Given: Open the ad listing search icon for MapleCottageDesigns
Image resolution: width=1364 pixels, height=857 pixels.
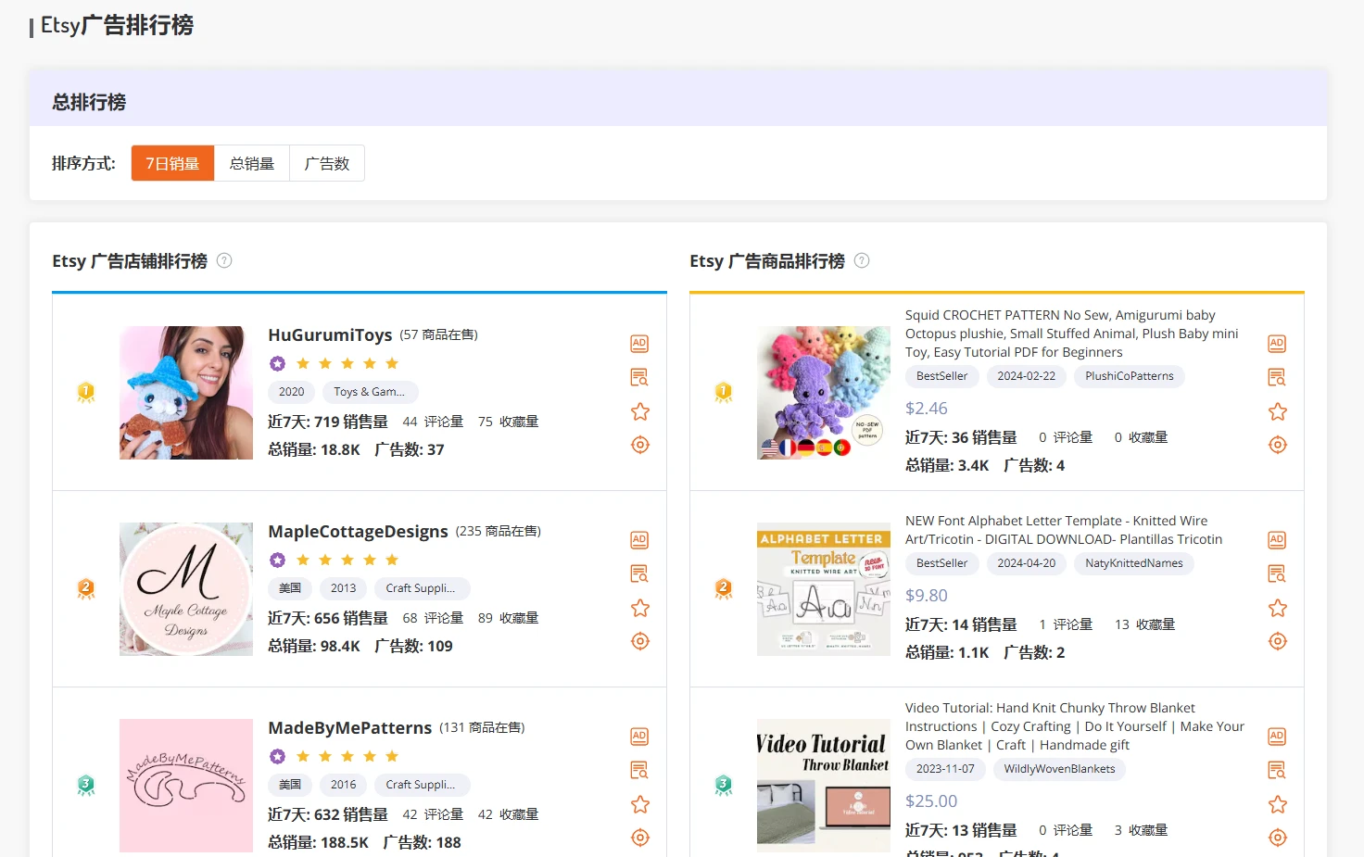Looking at the screenshot, I should pos(638,573).
